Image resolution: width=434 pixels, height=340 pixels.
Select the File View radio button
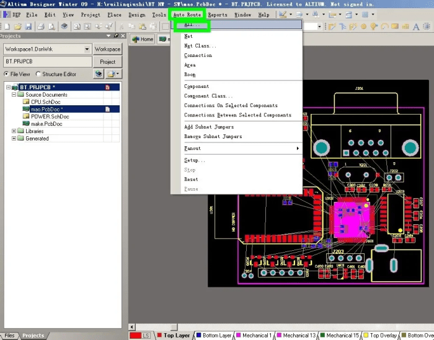(x=7, y=74)
